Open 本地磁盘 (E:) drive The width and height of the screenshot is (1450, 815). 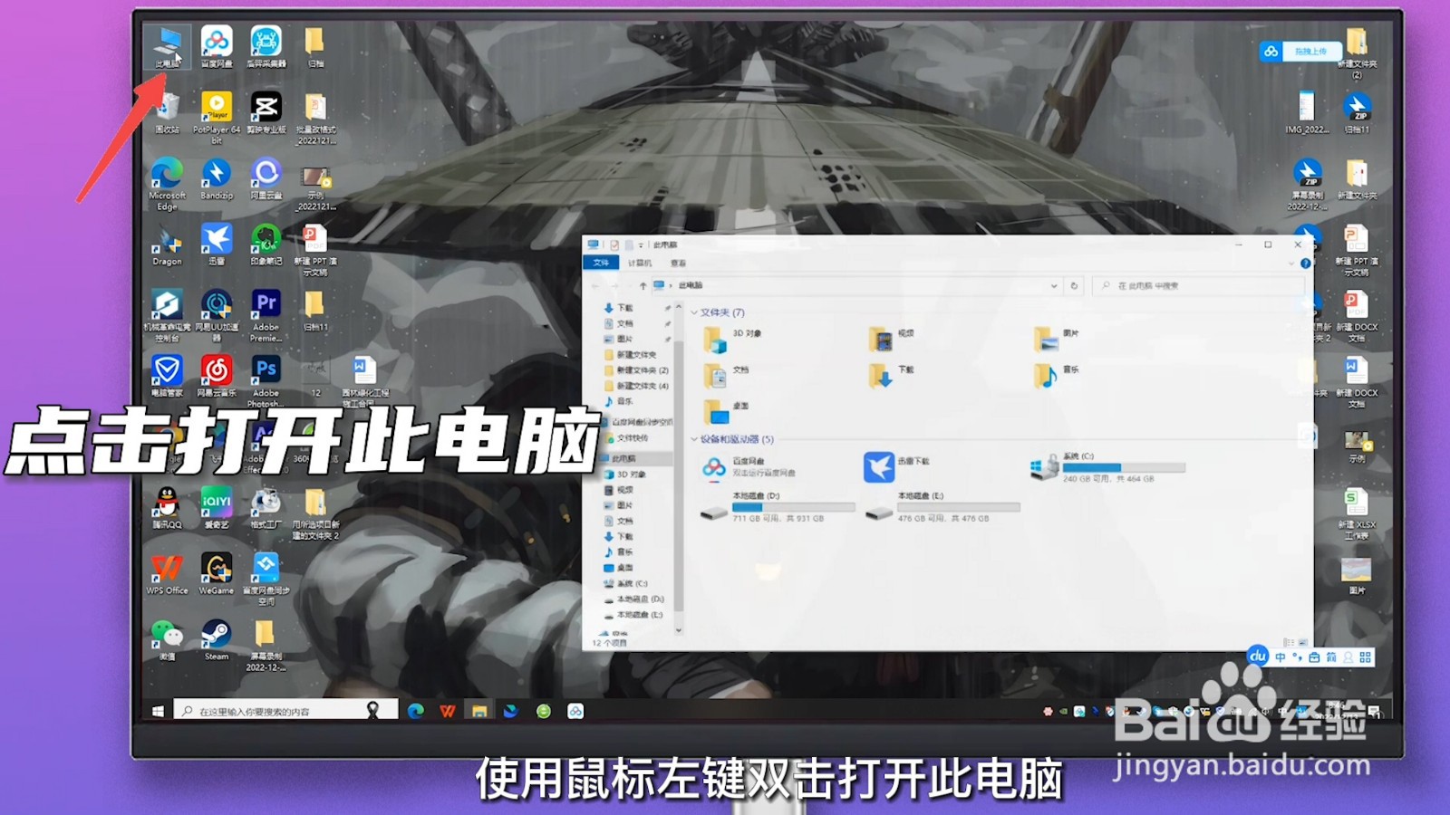[942, 507]
